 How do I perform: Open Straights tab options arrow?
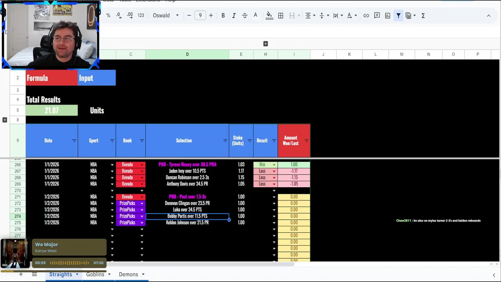tap(77, 275)
